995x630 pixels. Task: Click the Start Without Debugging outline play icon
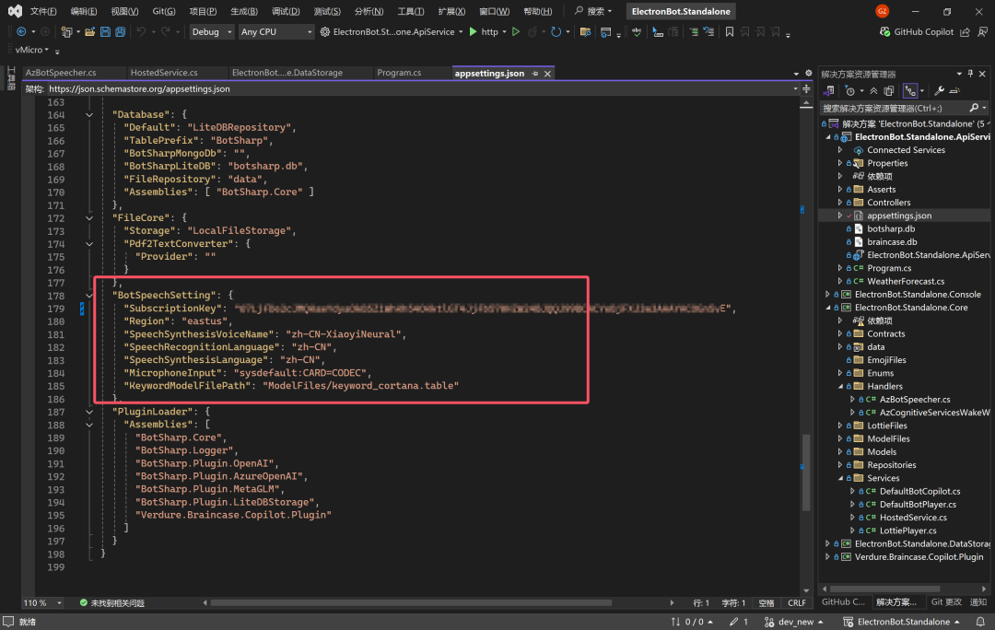[x=516, y=31]
